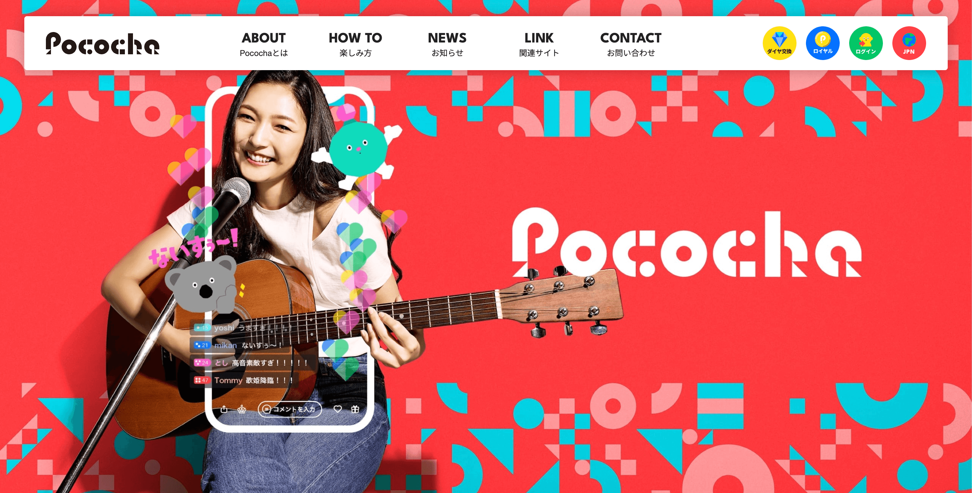Select the comment input field in phone
This screenshot has height=493, width=972.
(x=290, y=409)
